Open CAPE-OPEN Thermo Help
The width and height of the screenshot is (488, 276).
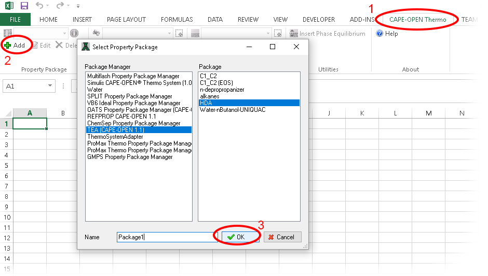pyautogui.click(x=387, y=34)
